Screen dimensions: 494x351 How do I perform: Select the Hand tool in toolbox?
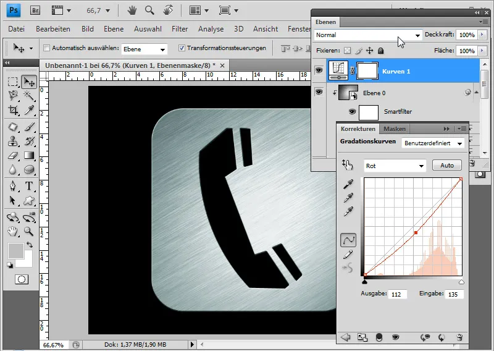(12, 232)
